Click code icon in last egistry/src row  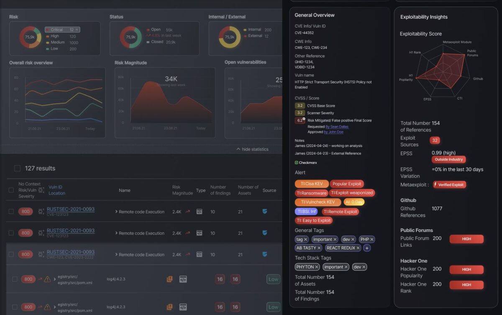click(x=183, y=307)
